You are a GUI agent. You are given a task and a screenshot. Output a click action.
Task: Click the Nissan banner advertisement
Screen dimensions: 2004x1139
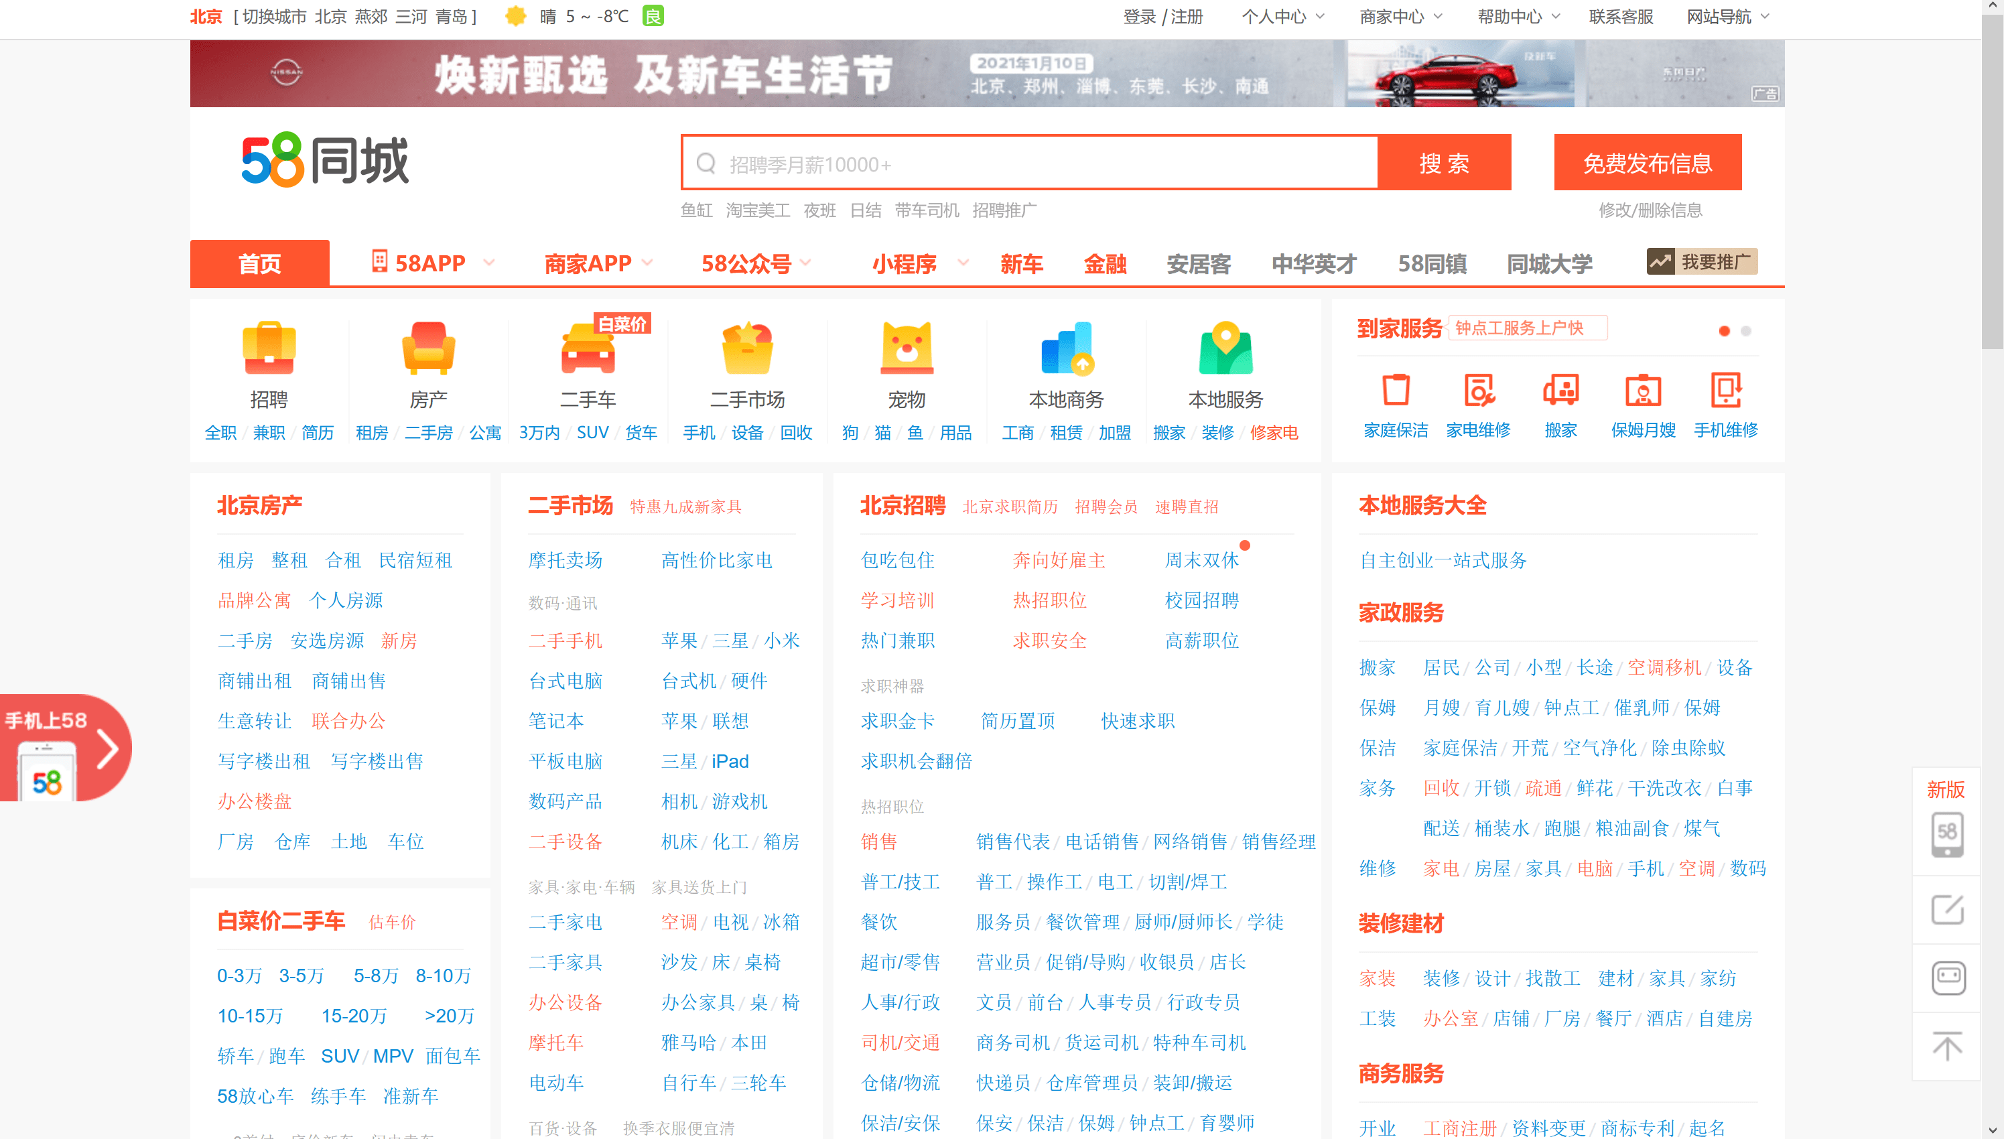[x=986, y=74]
